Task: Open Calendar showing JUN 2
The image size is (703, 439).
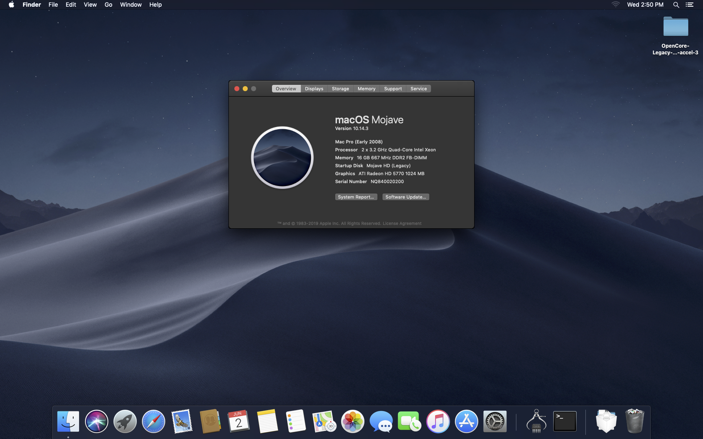Action: point(239,421)
